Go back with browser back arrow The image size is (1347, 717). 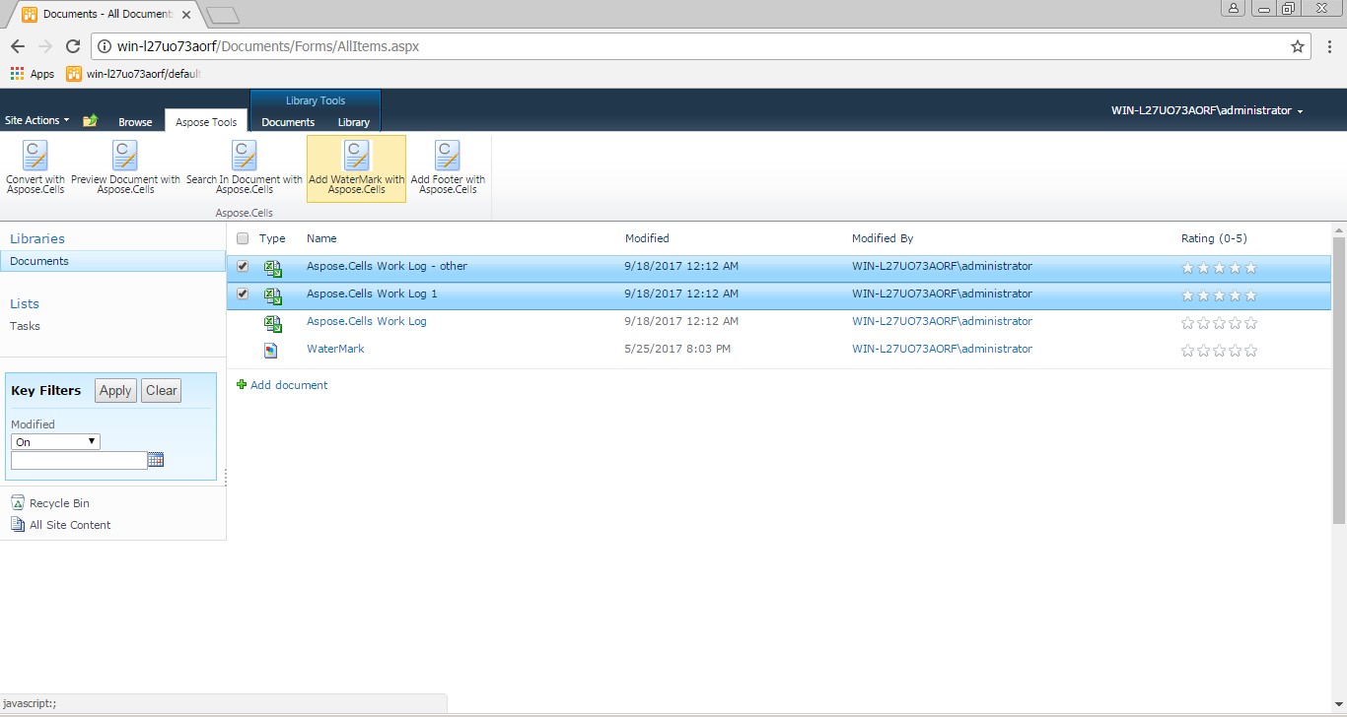click(x=18, y=46)
